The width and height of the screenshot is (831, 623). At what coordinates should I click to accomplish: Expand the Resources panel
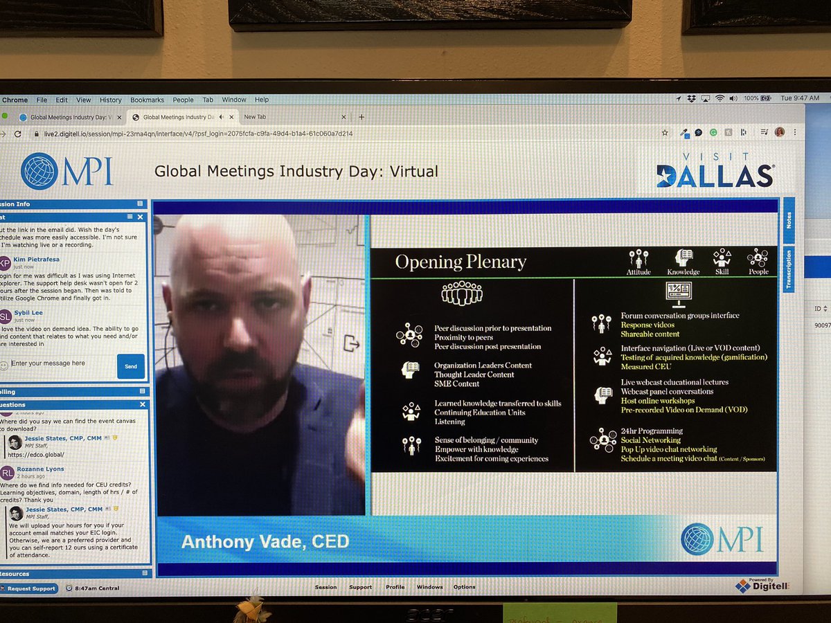coord(145,573)
